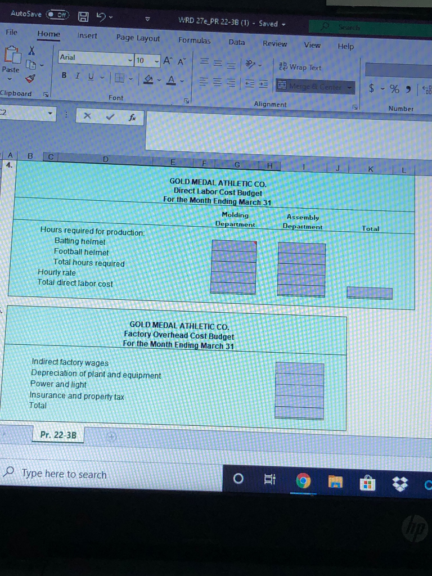Open the Page Layout tab
432x576 pixels.
click(138, 38)
